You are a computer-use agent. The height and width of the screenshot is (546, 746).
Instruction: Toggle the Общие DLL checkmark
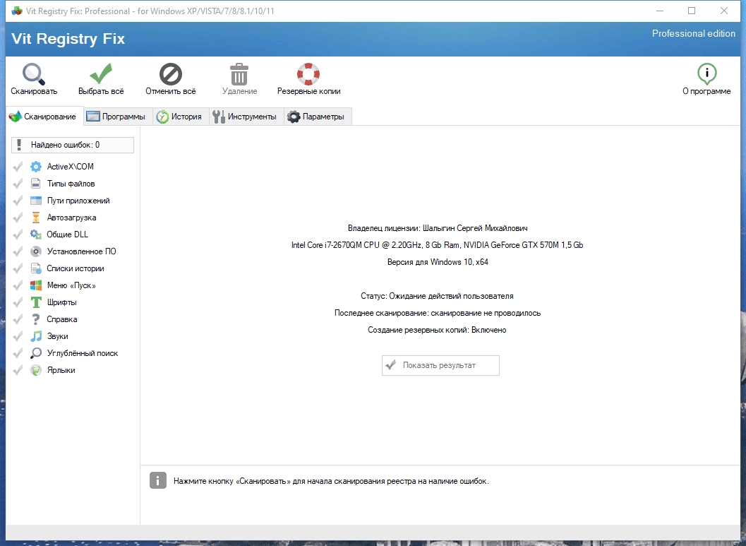point(18,235)
